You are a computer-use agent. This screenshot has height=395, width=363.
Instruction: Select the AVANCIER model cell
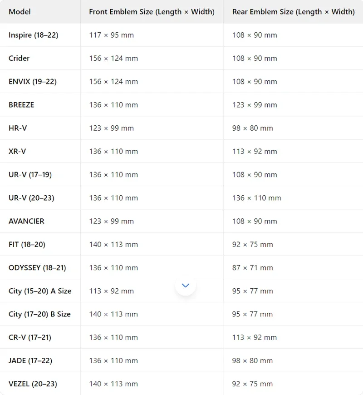pyautogui.click(x=26, y=221)
